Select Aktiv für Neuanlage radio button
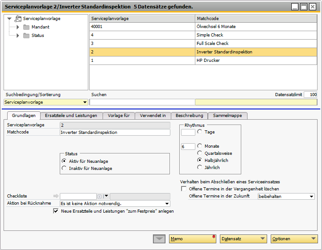The image size is (322, 250). 64,161
